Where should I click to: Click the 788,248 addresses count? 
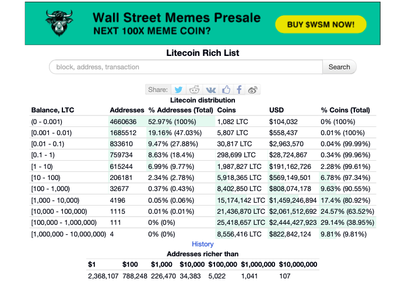[135, 276]
